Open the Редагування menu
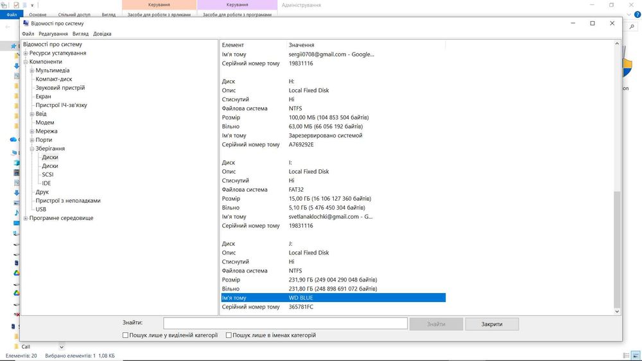This screenshot has width=642, height=361. point(53,34)
